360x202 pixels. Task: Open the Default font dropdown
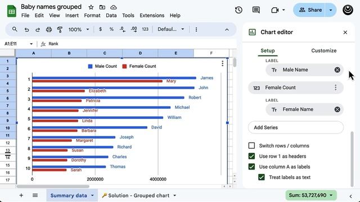click(x=171, y=29)
